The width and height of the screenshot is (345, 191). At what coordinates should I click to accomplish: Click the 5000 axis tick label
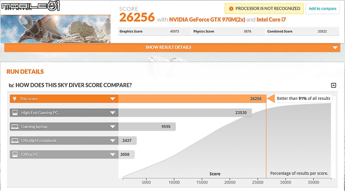146,182
